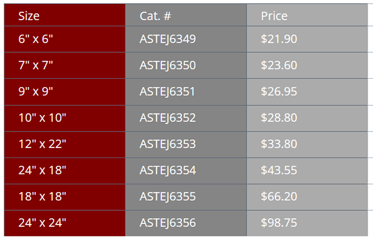Click catalog number ASTEJ6352

[167, 118]
